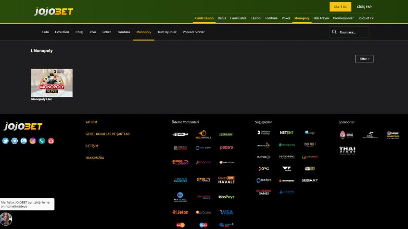408x229 pixels.
Task: Open the Thai Fight sponsor logo
Action: [347, 150]
